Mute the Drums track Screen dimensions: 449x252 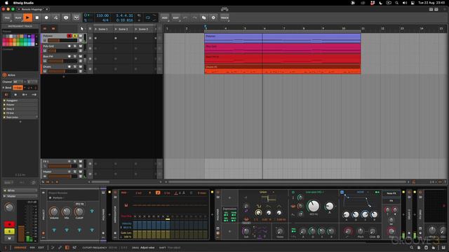[81, 66]
